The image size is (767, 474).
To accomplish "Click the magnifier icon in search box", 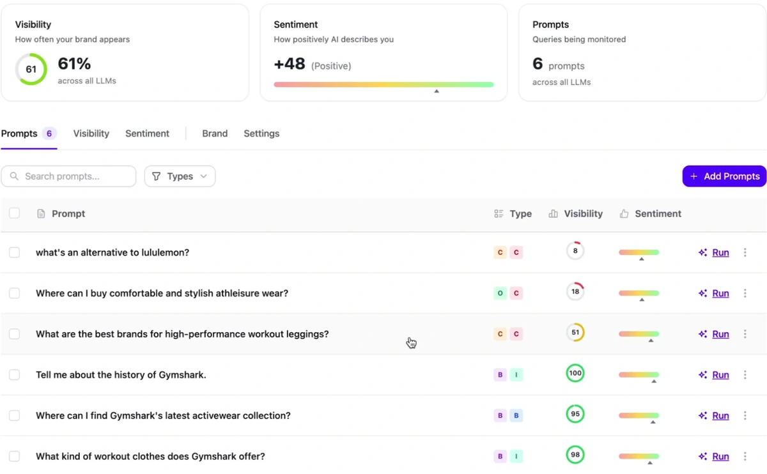I will tap(14, 176).
